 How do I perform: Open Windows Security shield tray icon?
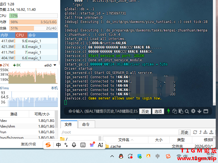click(139, 156)
